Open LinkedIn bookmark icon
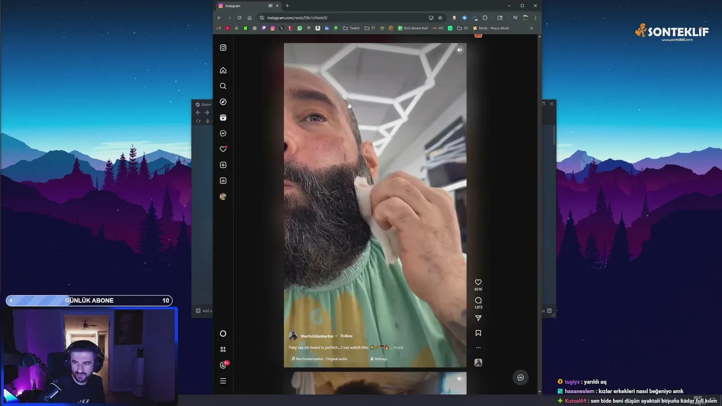 click(327, 28)
